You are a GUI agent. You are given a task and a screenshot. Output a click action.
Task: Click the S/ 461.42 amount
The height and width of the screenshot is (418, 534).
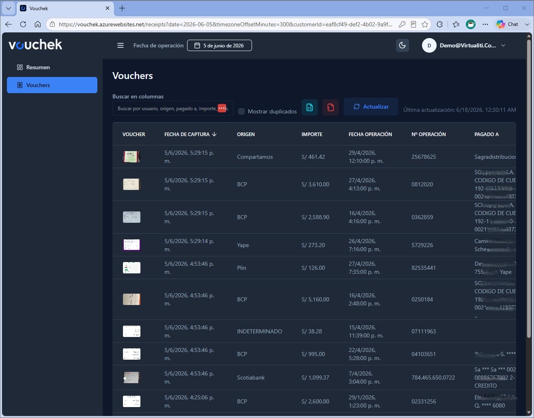[313, 157]
